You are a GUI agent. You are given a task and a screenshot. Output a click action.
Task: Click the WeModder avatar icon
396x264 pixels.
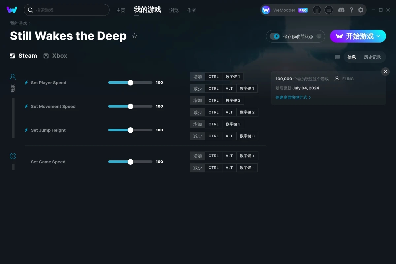pos(266,10)
